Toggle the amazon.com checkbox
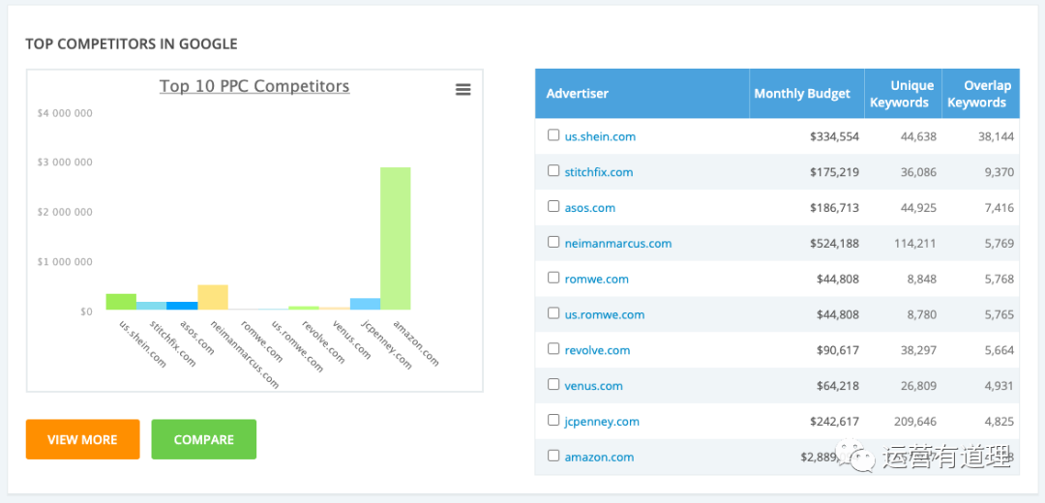 [553, 456]
